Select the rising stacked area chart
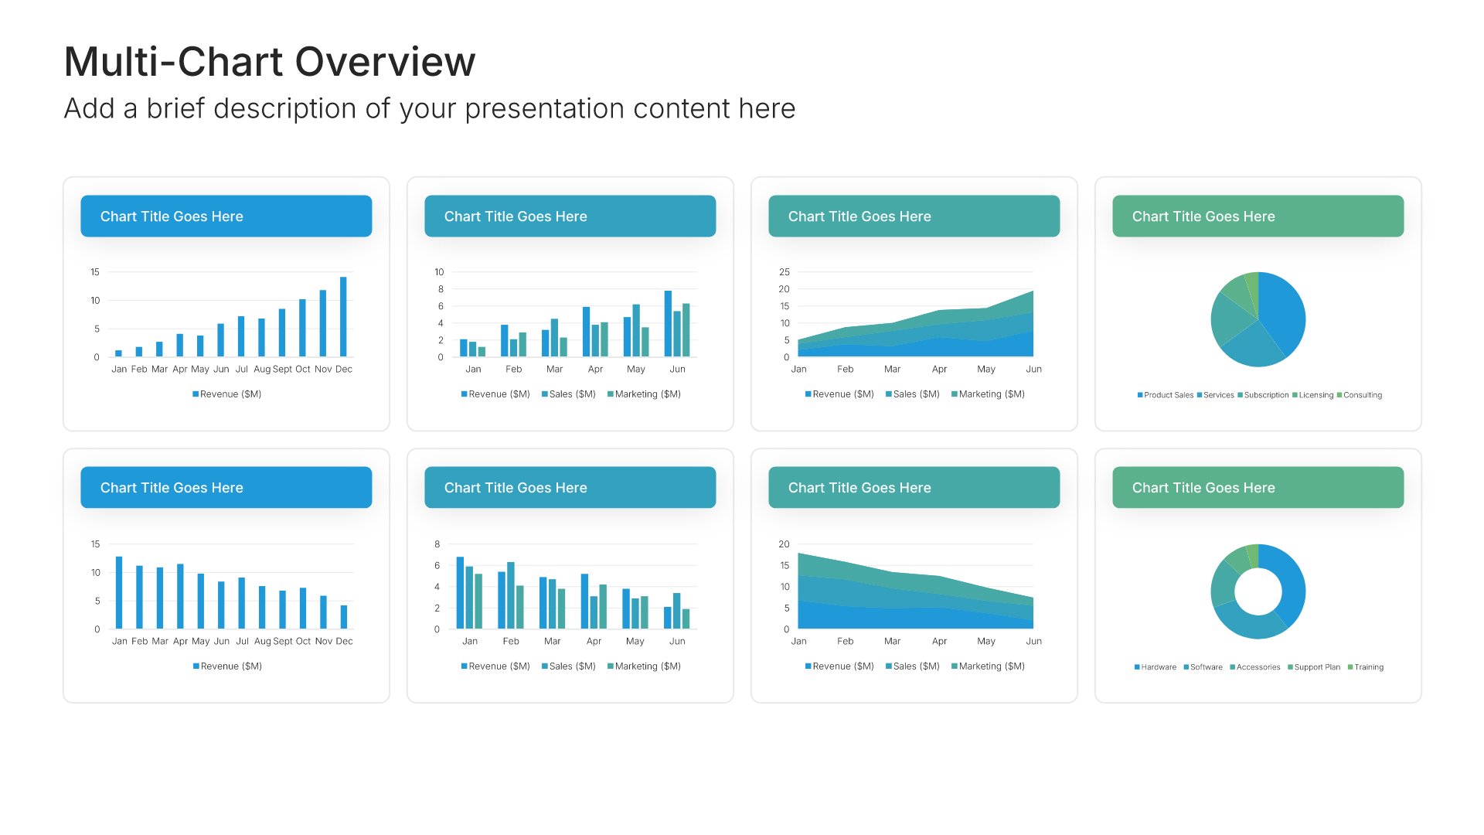The height and width of the screenshot is (835, 1484). [915, 323]
